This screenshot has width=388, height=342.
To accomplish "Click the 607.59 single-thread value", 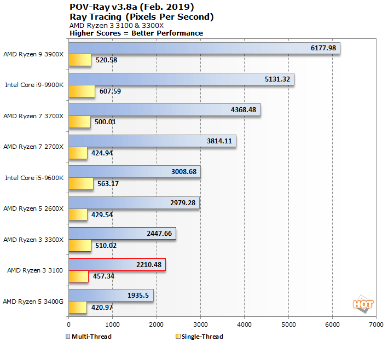I will pos(111,91).
